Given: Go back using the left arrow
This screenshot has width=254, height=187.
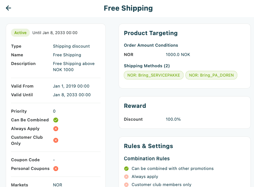Looking at the screenshot, I should click(x=8, y=8).
